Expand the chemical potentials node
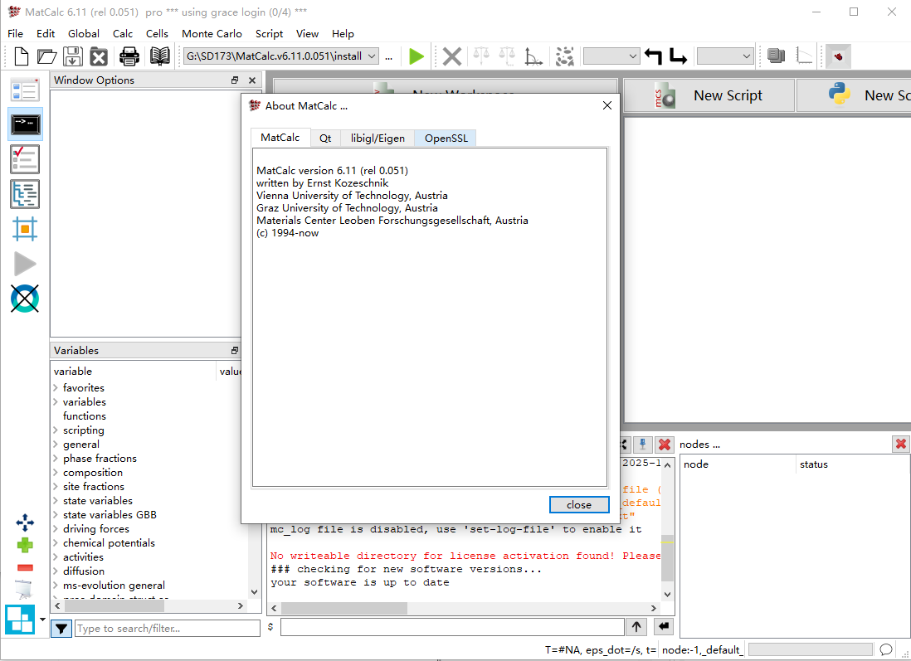The height and width of the screenshot is (661, 911). [x=56, y=543]
